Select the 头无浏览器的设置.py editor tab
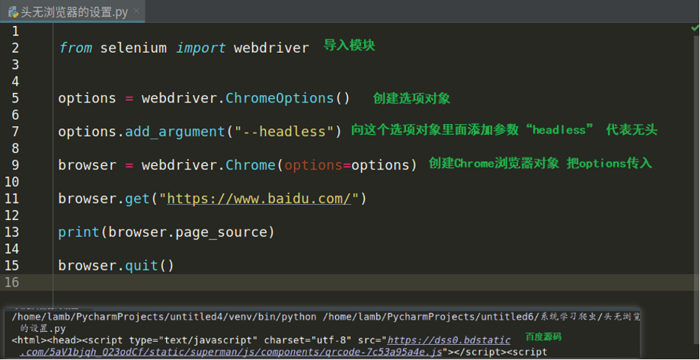The image size is (700, 360). click(x=72, y=12)
